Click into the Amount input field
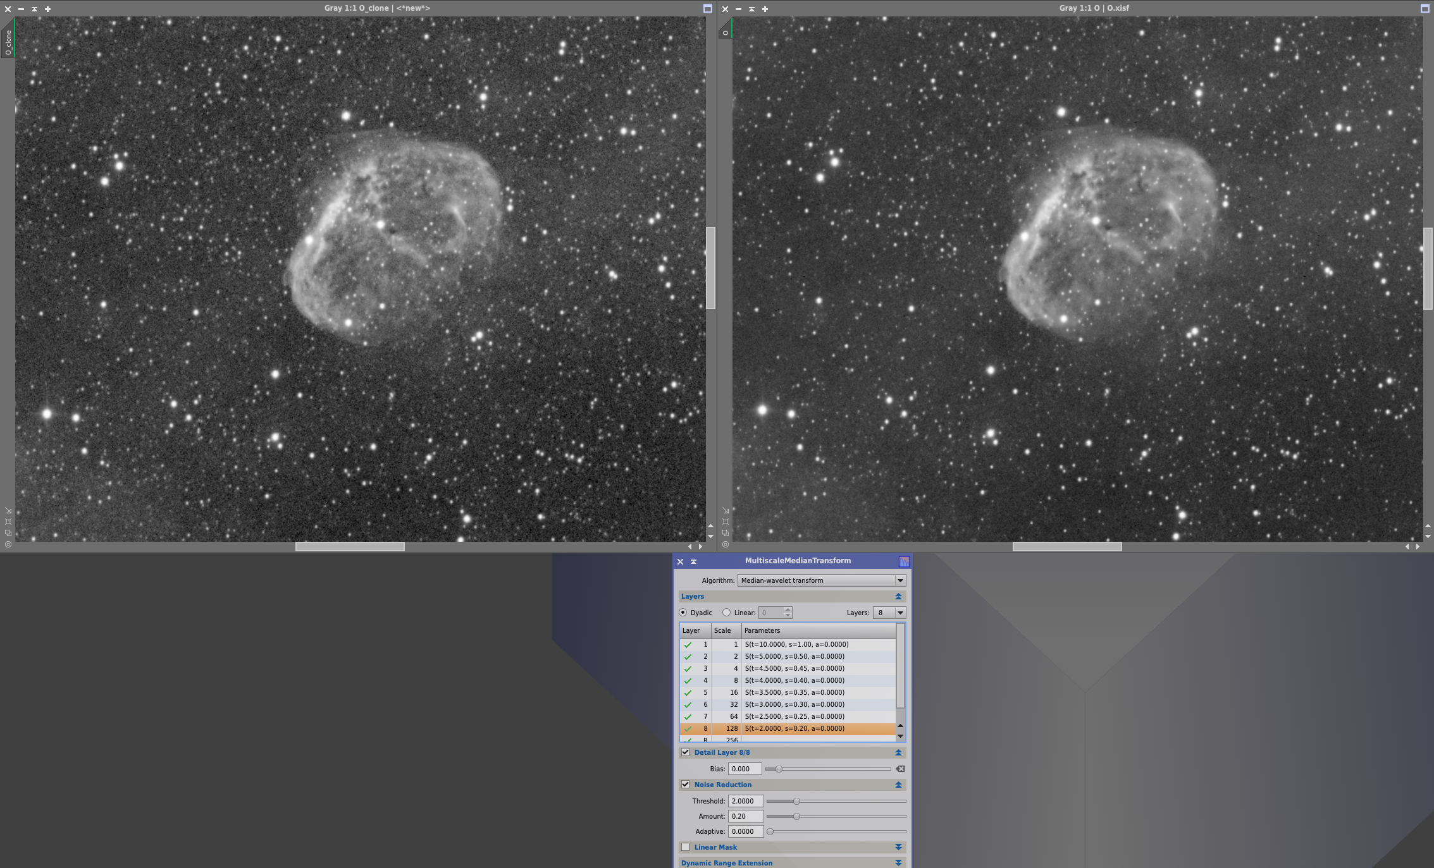1434x868 pixels. point(745,816)
